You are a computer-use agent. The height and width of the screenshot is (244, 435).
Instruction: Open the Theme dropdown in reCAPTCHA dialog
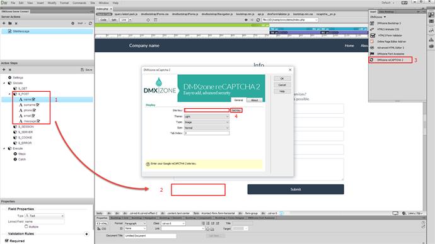(x=207, y=116)
